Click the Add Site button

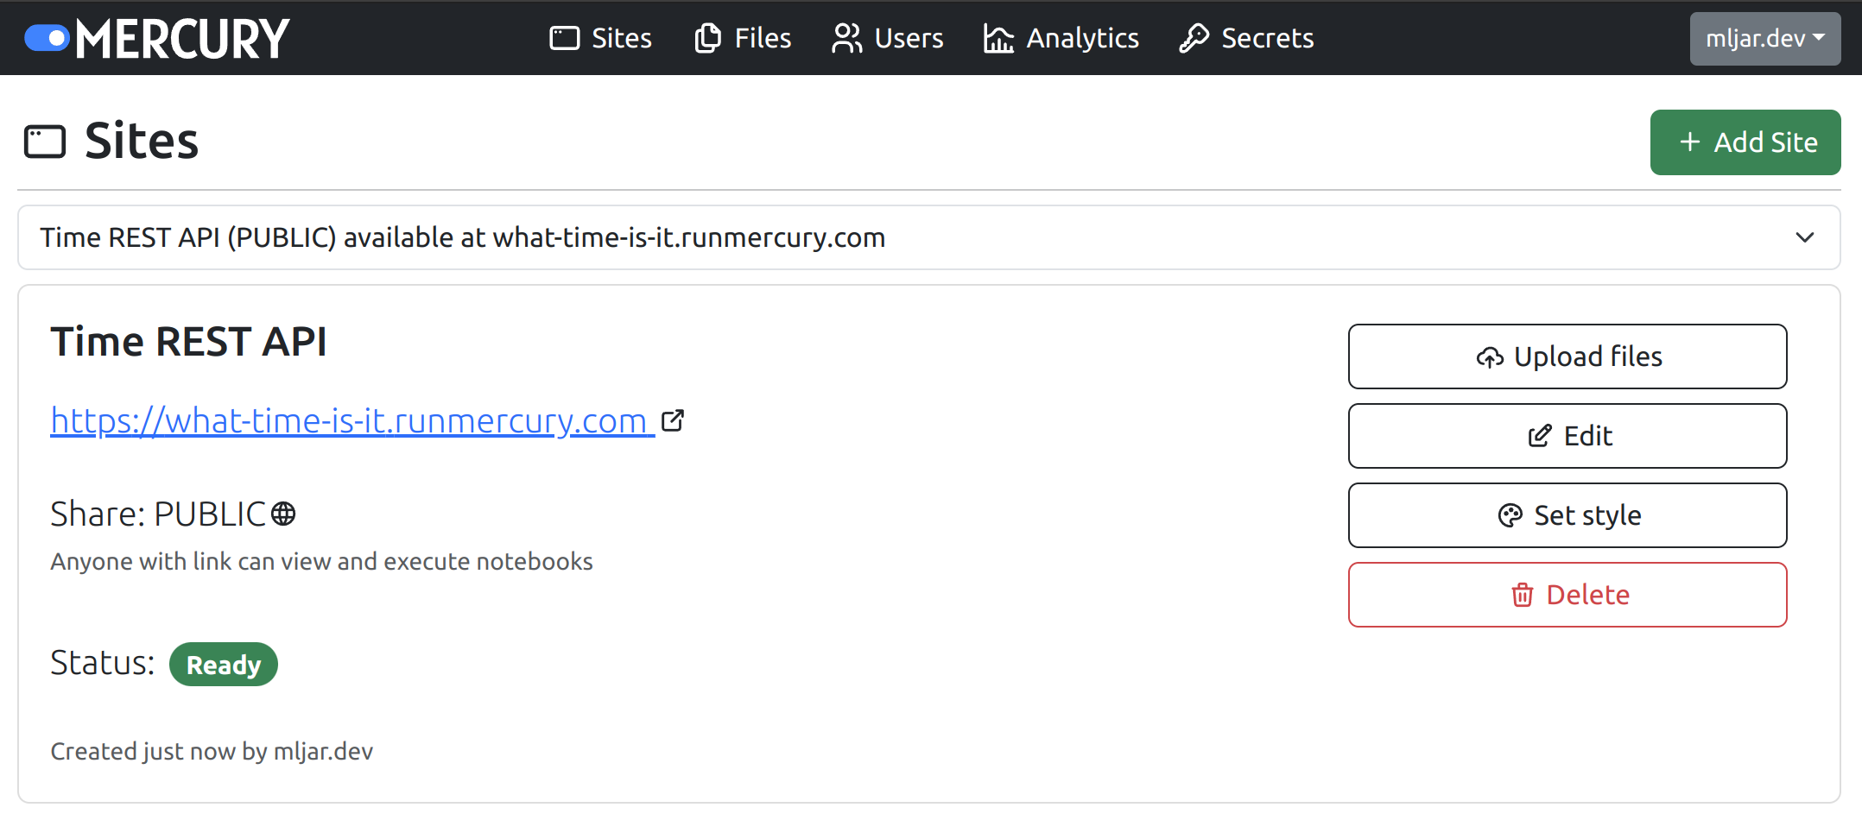click(x=1745, y=142)
